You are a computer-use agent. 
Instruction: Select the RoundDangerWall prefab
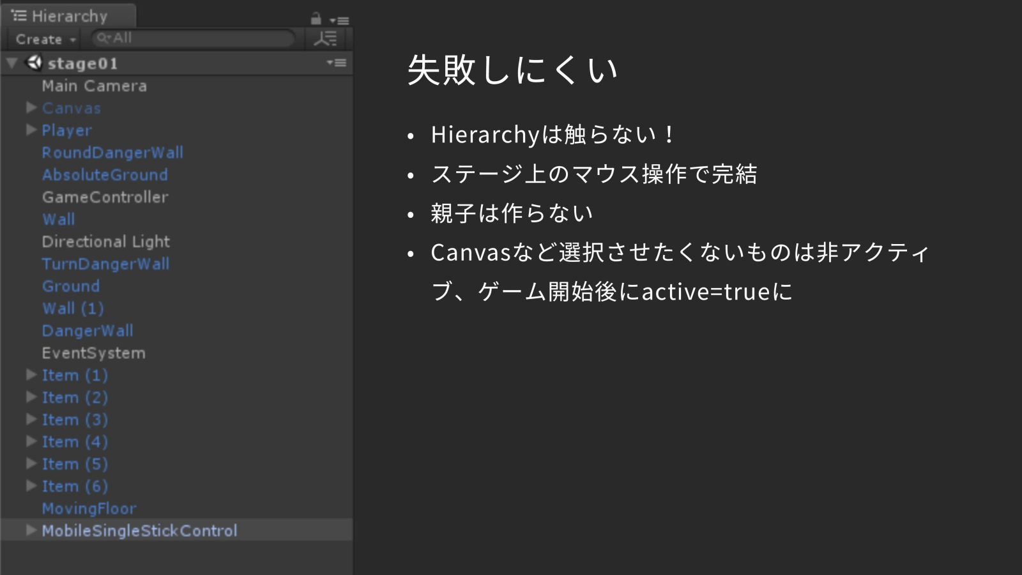tap(112, 153)
